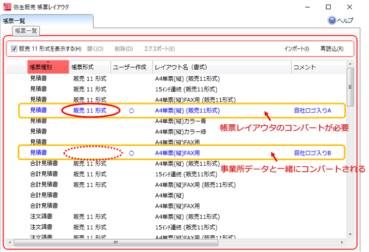Click the インポート(I) button
Screen dimensions: 369x252
[x=296, y=49]
